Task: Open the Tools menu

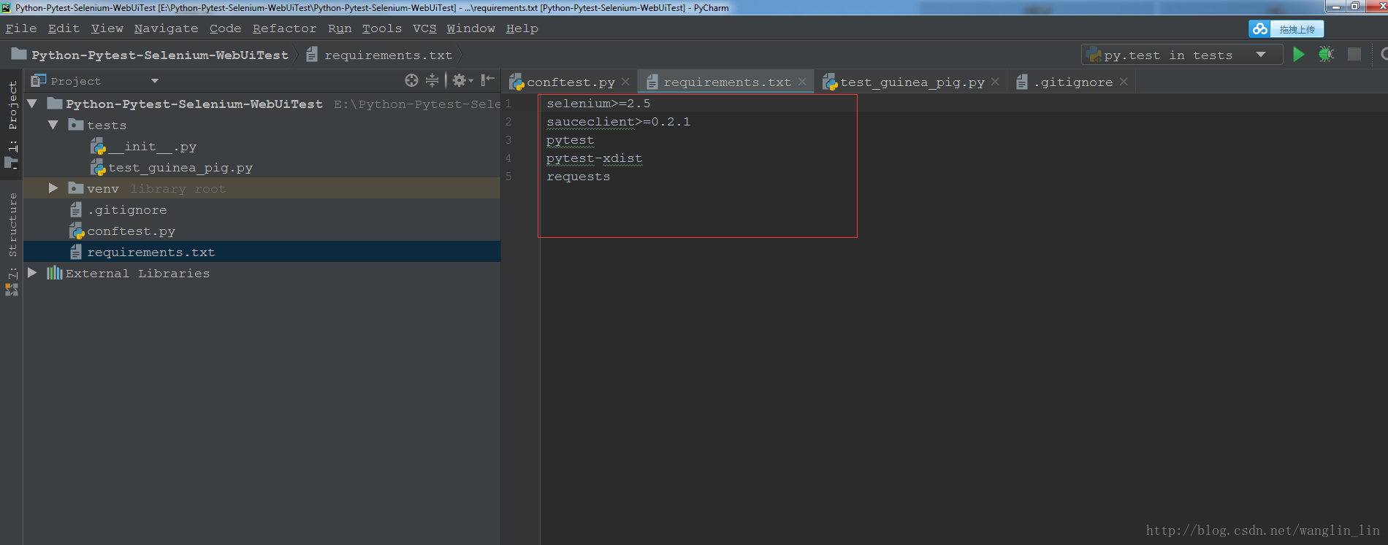Action: click(x=382, y=28)
